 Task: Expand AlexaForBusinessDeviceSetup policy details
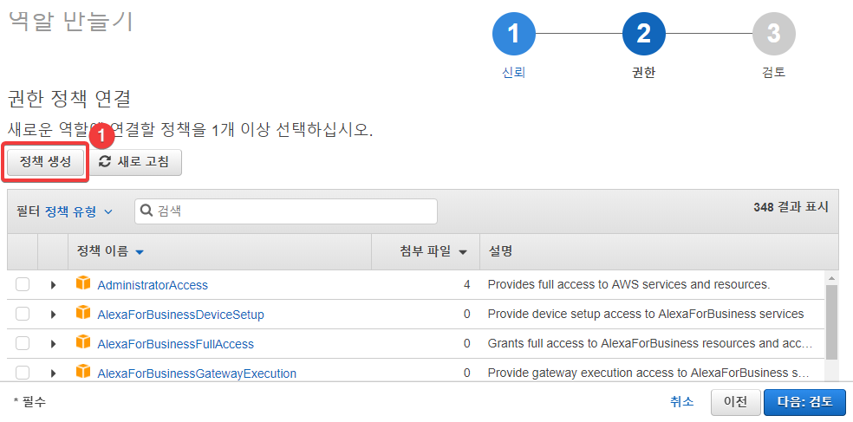(x=53, y=315)
